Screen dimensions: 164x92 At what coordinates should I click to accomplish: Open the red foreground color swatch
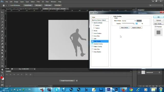click(2, 78)
